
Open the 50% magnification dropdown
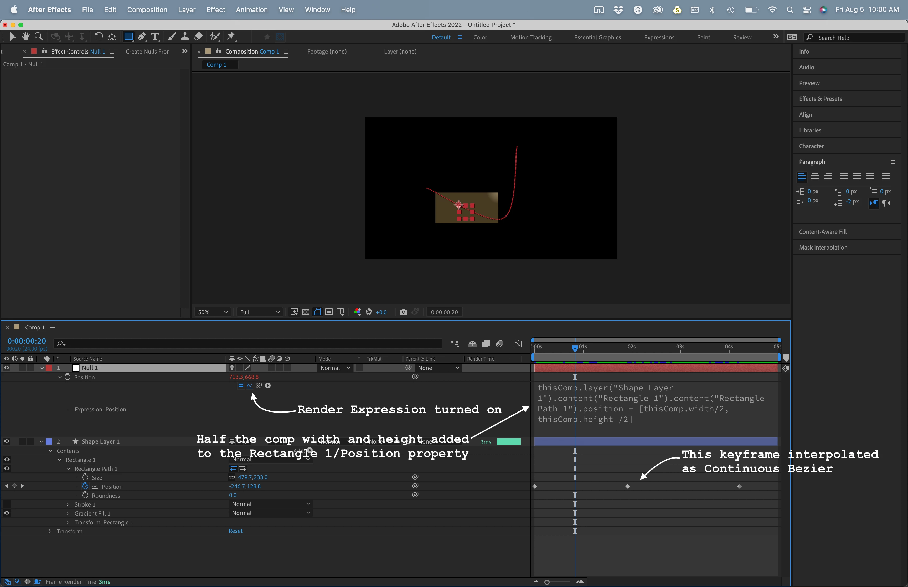(x=213, y=312)
